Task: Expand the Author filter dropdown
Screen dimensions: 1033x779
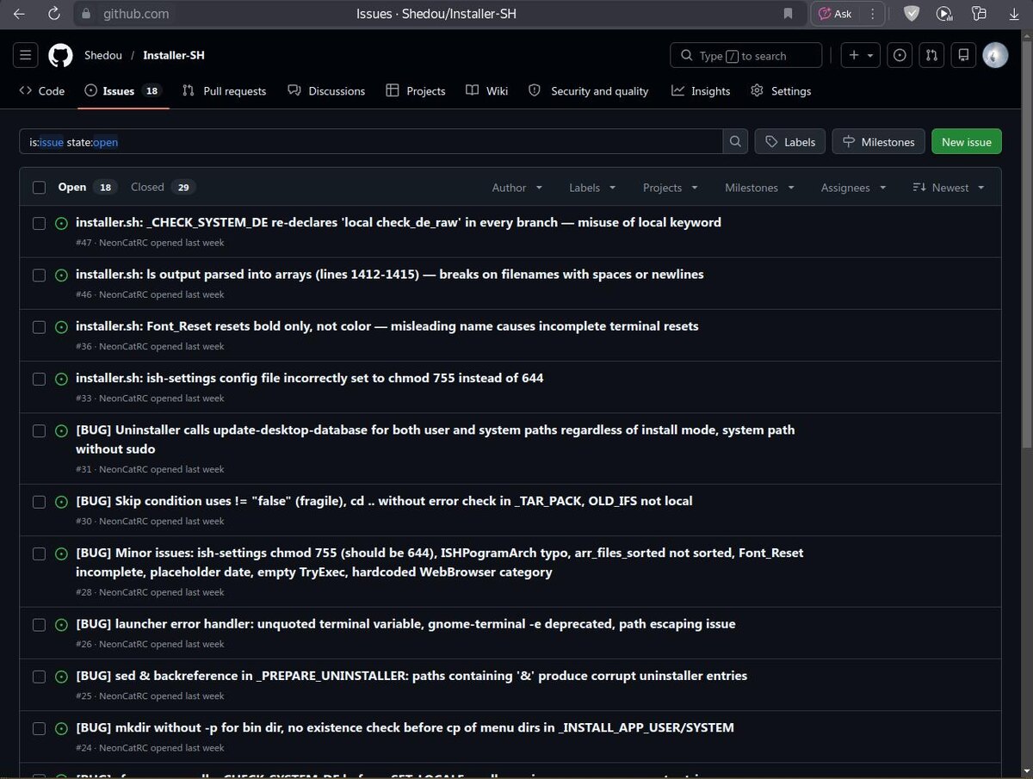Action: [517, 188]
